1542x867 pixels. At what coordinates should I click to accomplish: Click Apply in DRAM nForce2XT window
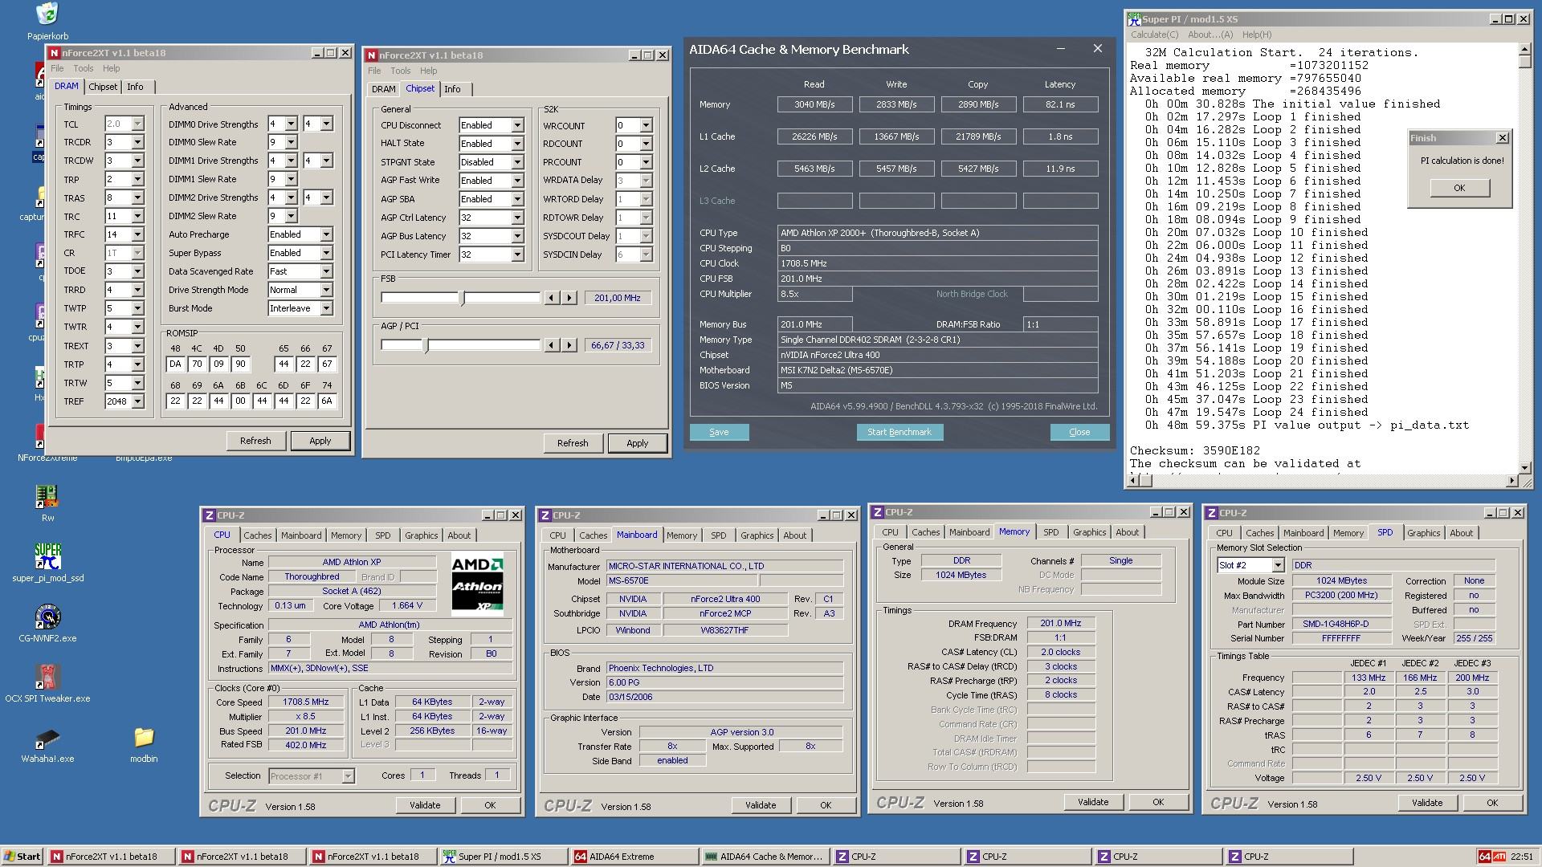click(320, 441)
